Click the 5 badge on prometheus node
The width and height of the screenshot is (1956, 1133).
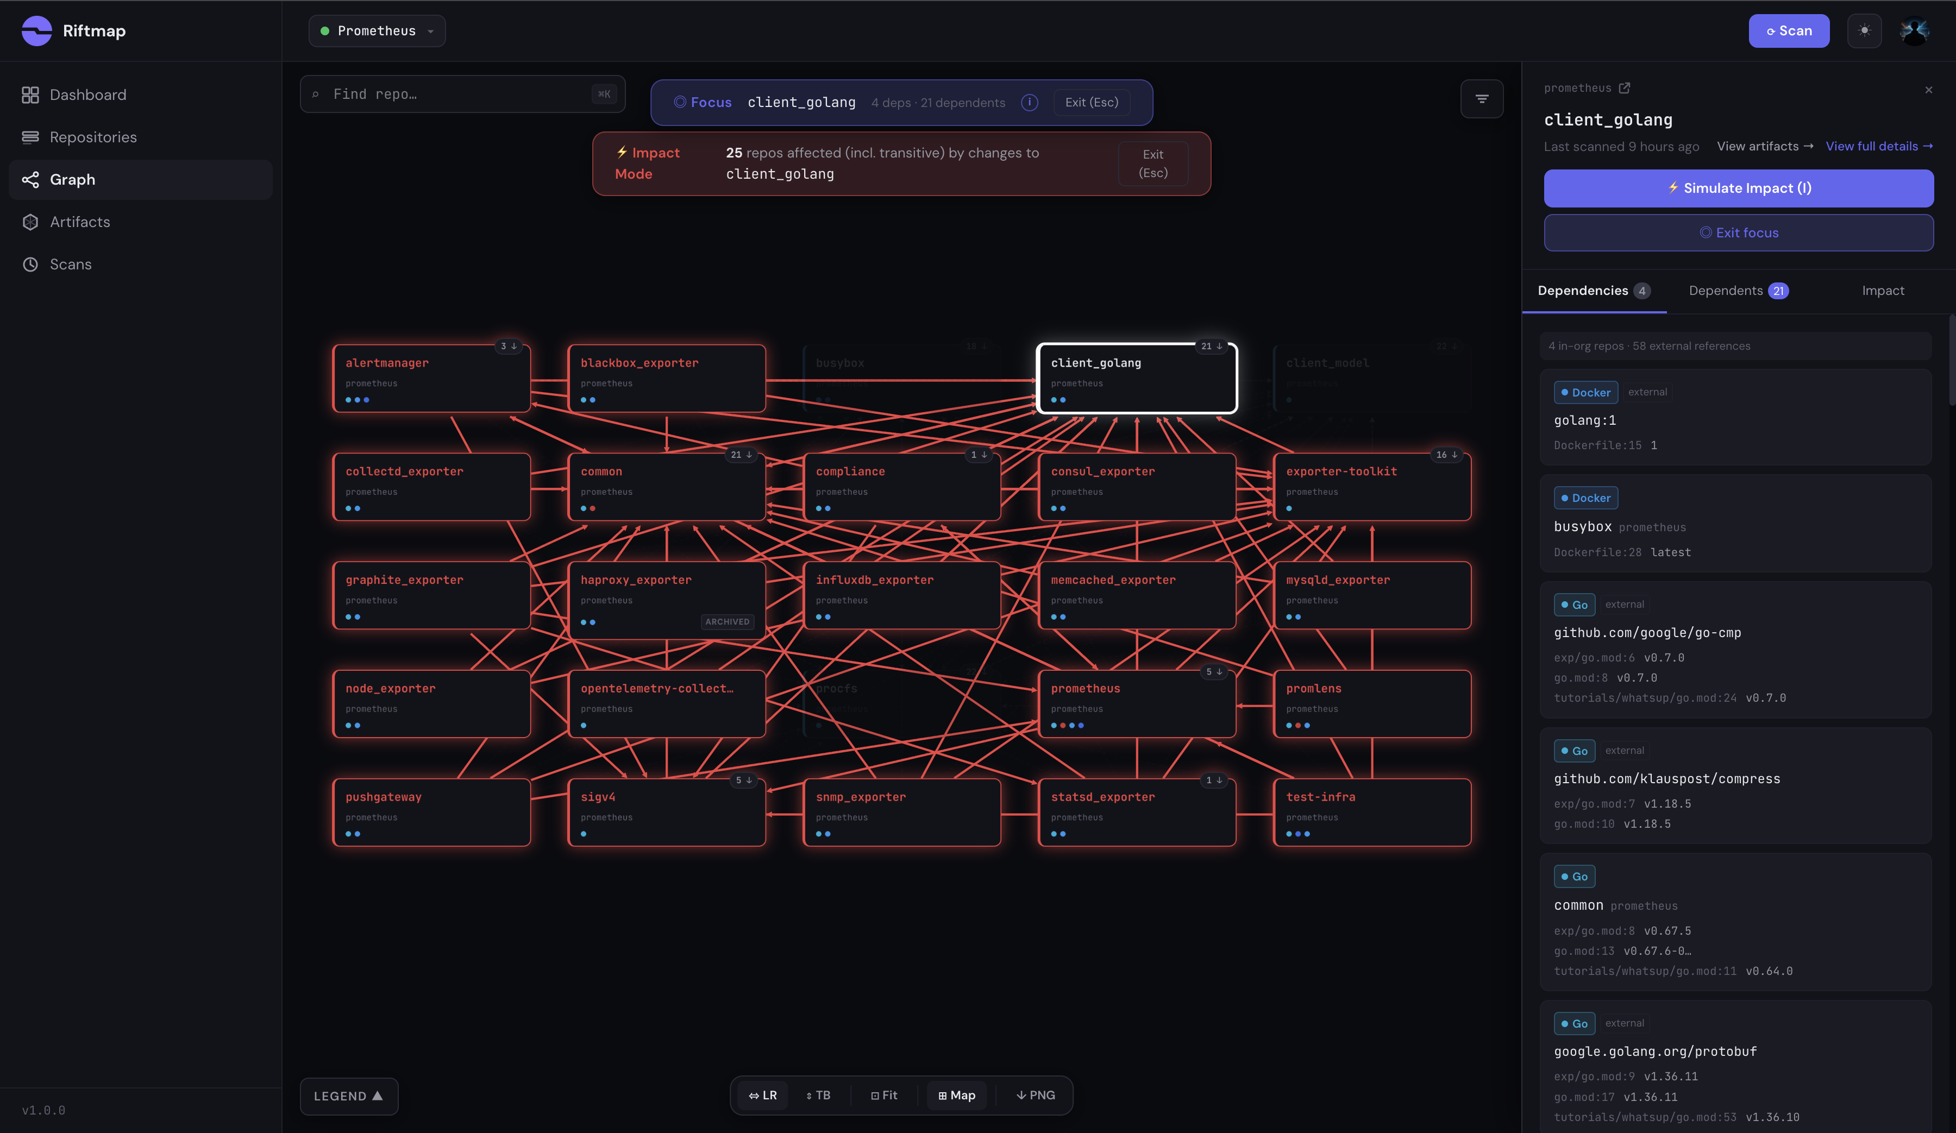point(1214,672)
